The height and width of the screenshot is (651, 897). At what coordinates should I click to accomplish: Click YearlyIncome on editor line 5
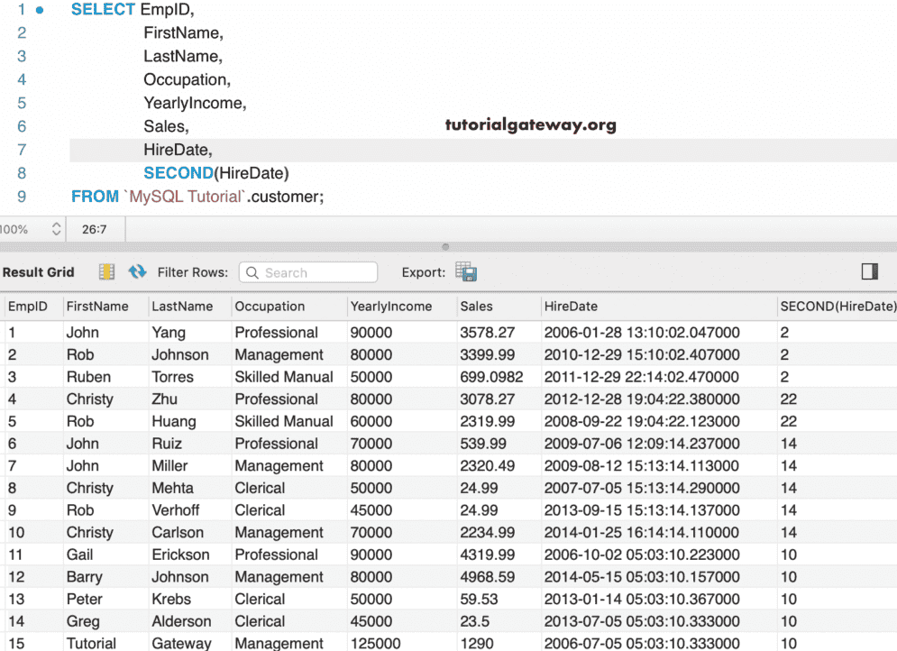193,103
